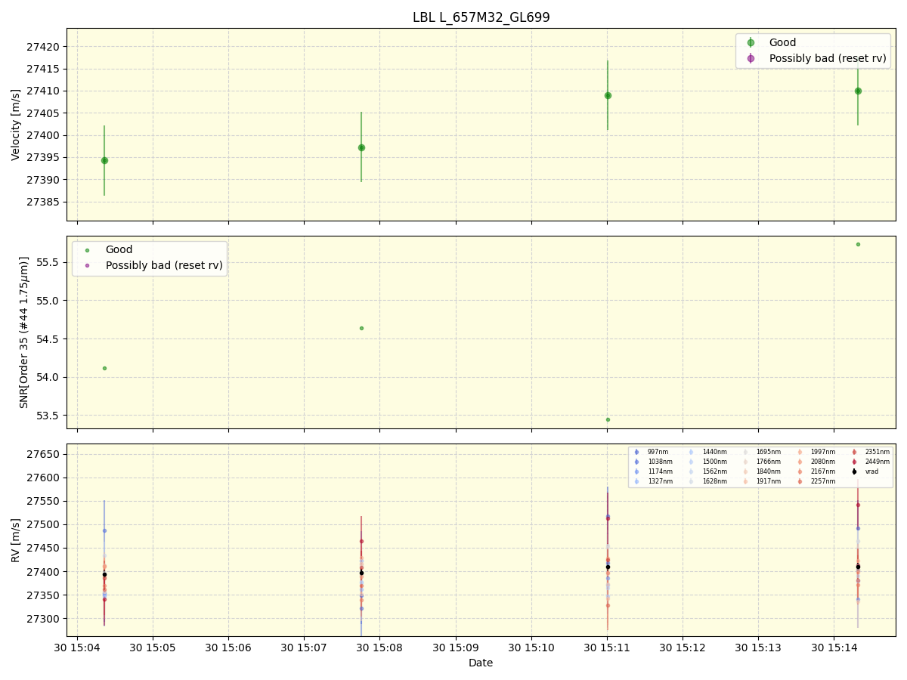Click the black vrad point after 15:14 in RV panel
Viewport: 907px width, 680px height.
[x=858, y=567]
